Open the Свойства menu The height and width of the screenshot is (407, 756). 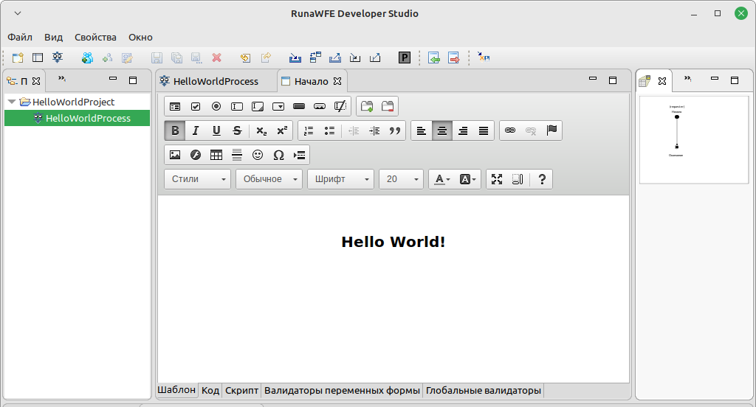95,37
